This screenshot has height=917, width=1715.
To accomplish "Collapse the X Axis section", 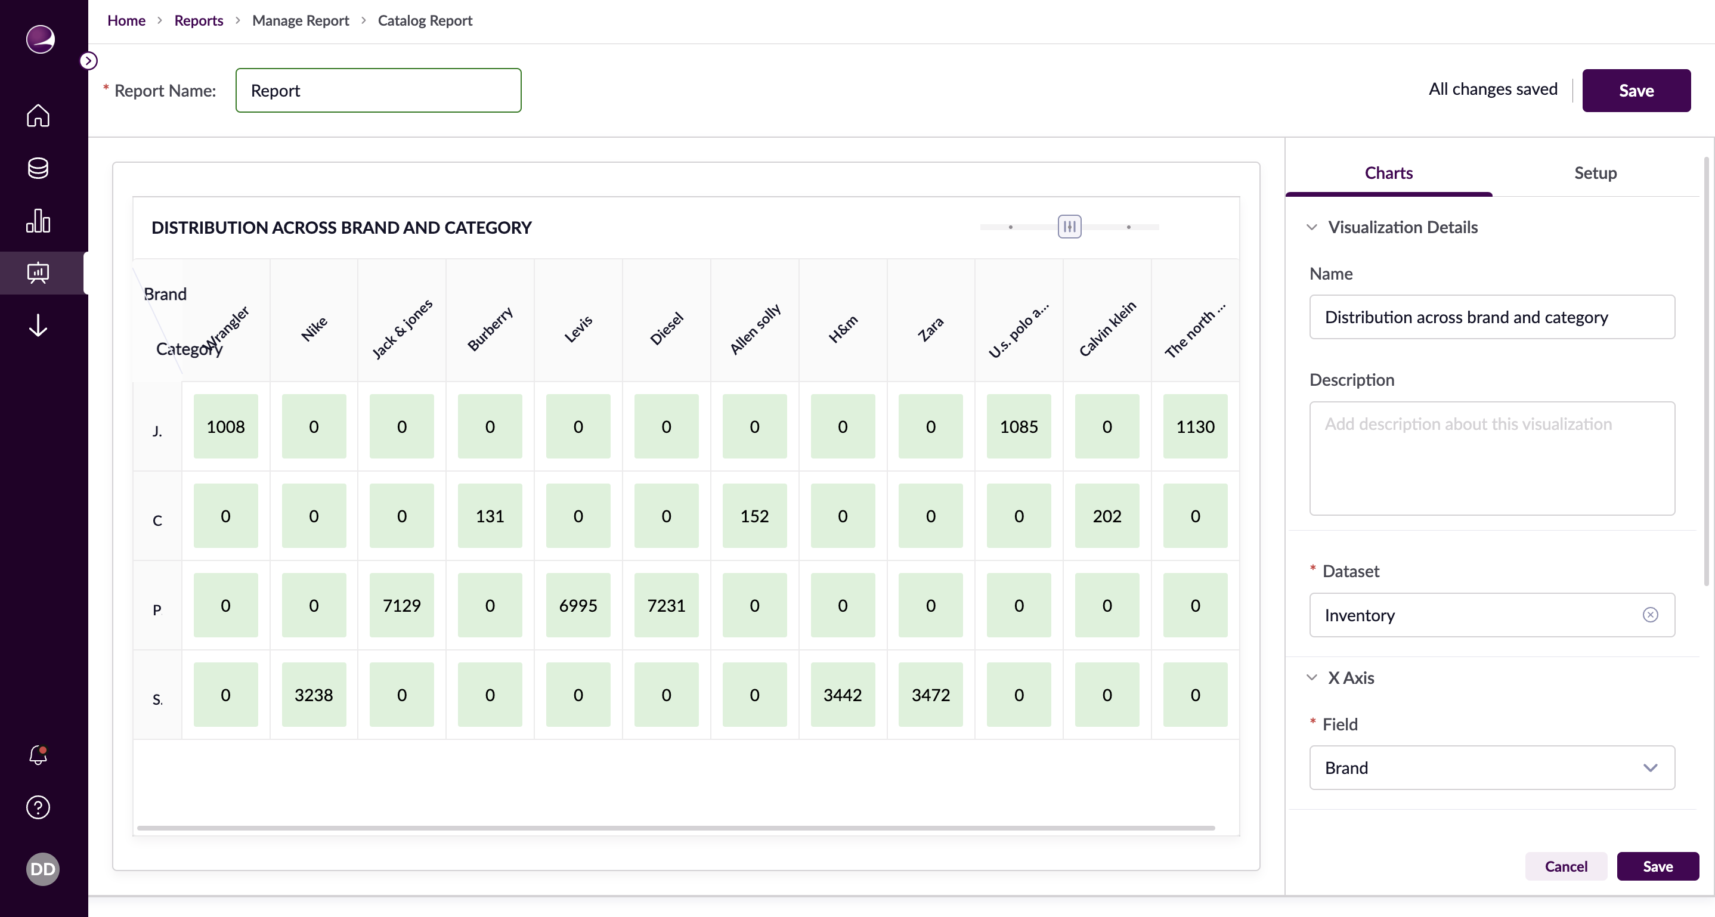I will click(1311, 677).
